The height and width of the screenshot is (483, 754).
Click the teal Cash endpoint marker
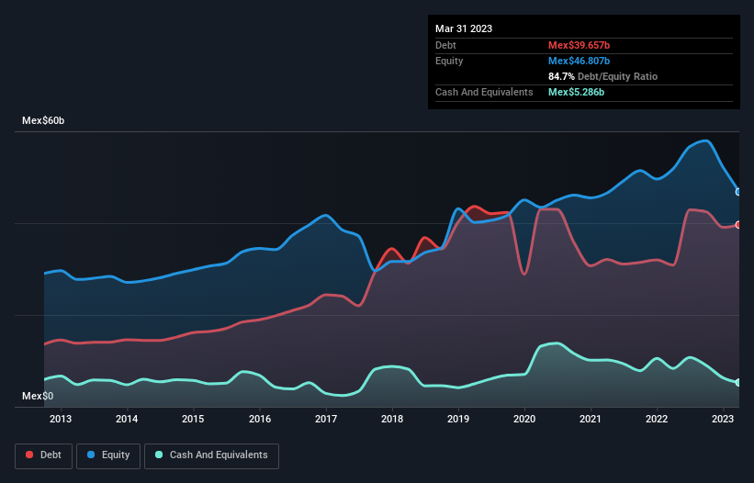[738, 383]
